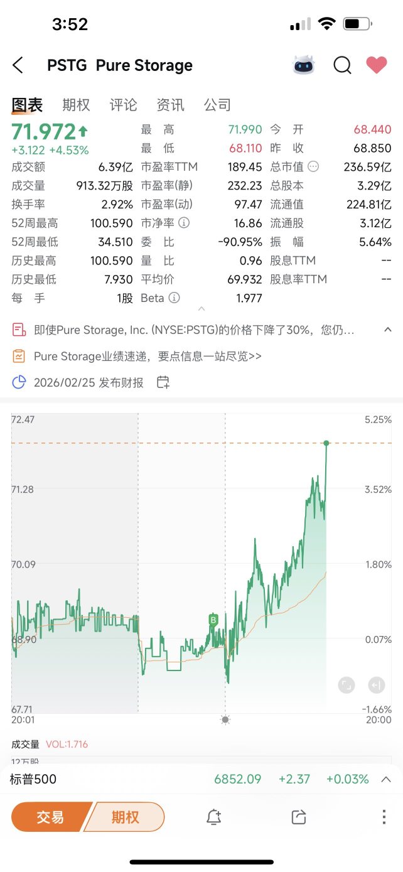Screen dimensions: 403x872
Task: Switch to the 评论 tab
Action: point(123,105)
